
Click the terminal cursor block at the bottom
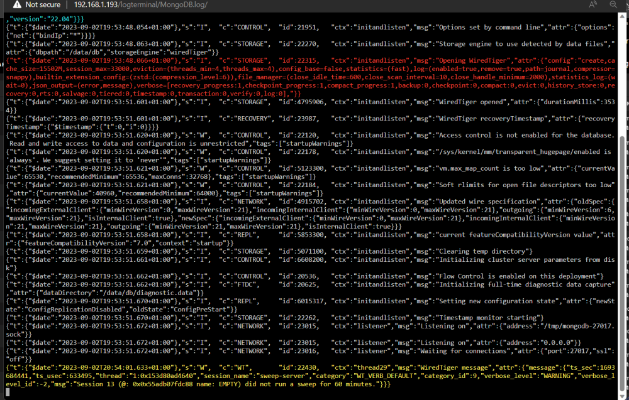[x=8, y=392]
